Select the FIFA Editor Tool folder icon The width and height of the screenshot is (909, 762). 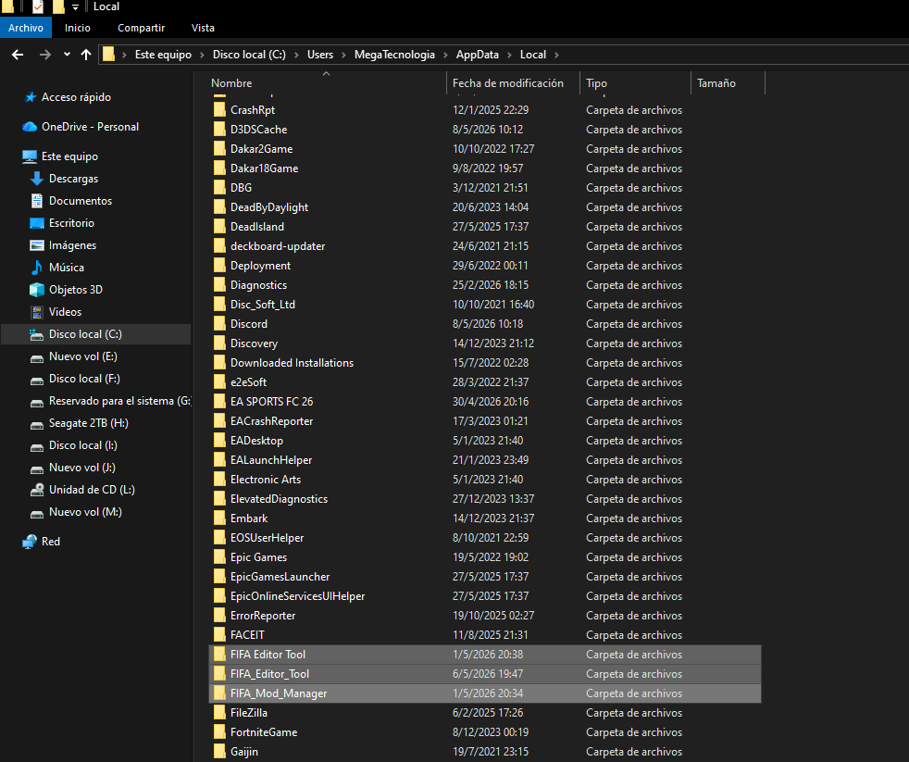click(219, 655)
